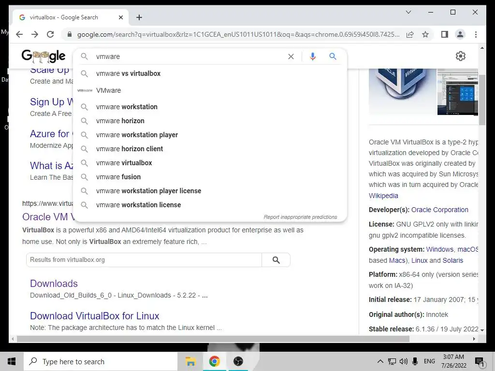Open the Oracle Corporation developer link
Viewport: 495px width, 371px height.
[440, 210]
